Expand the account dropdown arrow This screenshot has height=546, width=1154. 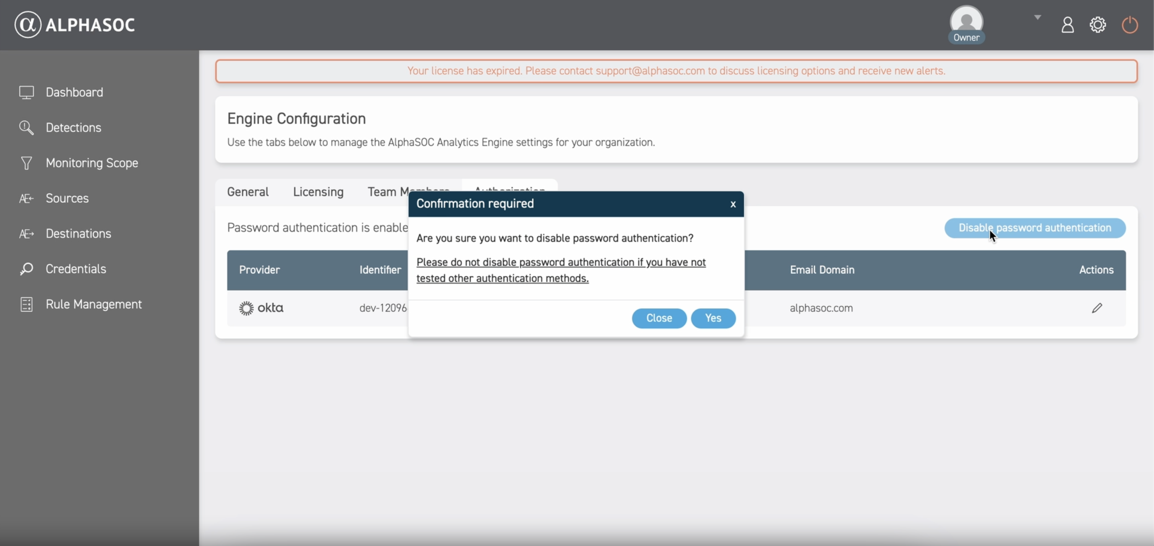click(1038, 18)
